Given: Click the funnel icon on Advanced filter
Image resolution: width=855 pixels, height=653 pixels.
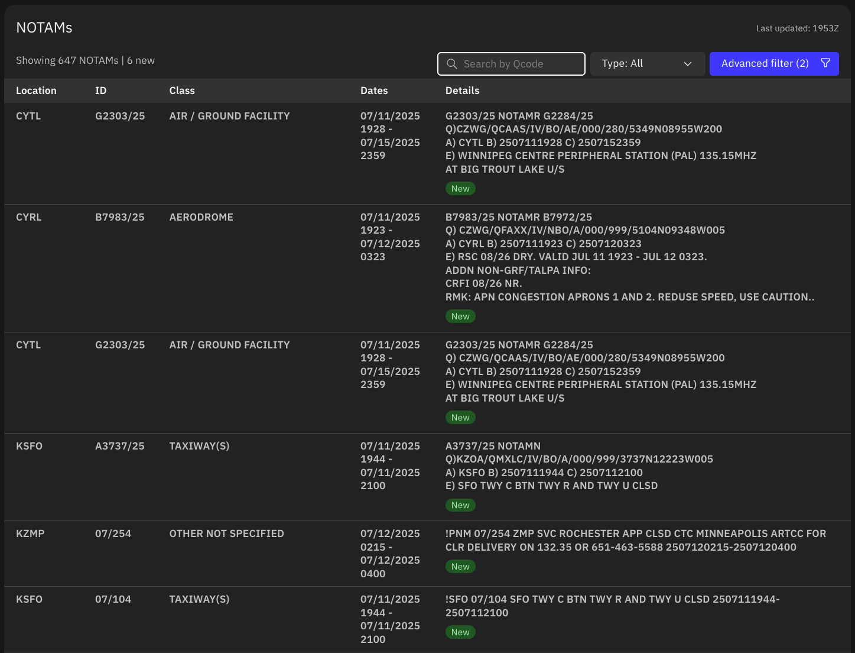Looking at the screenshot, I should coord(825,63).
